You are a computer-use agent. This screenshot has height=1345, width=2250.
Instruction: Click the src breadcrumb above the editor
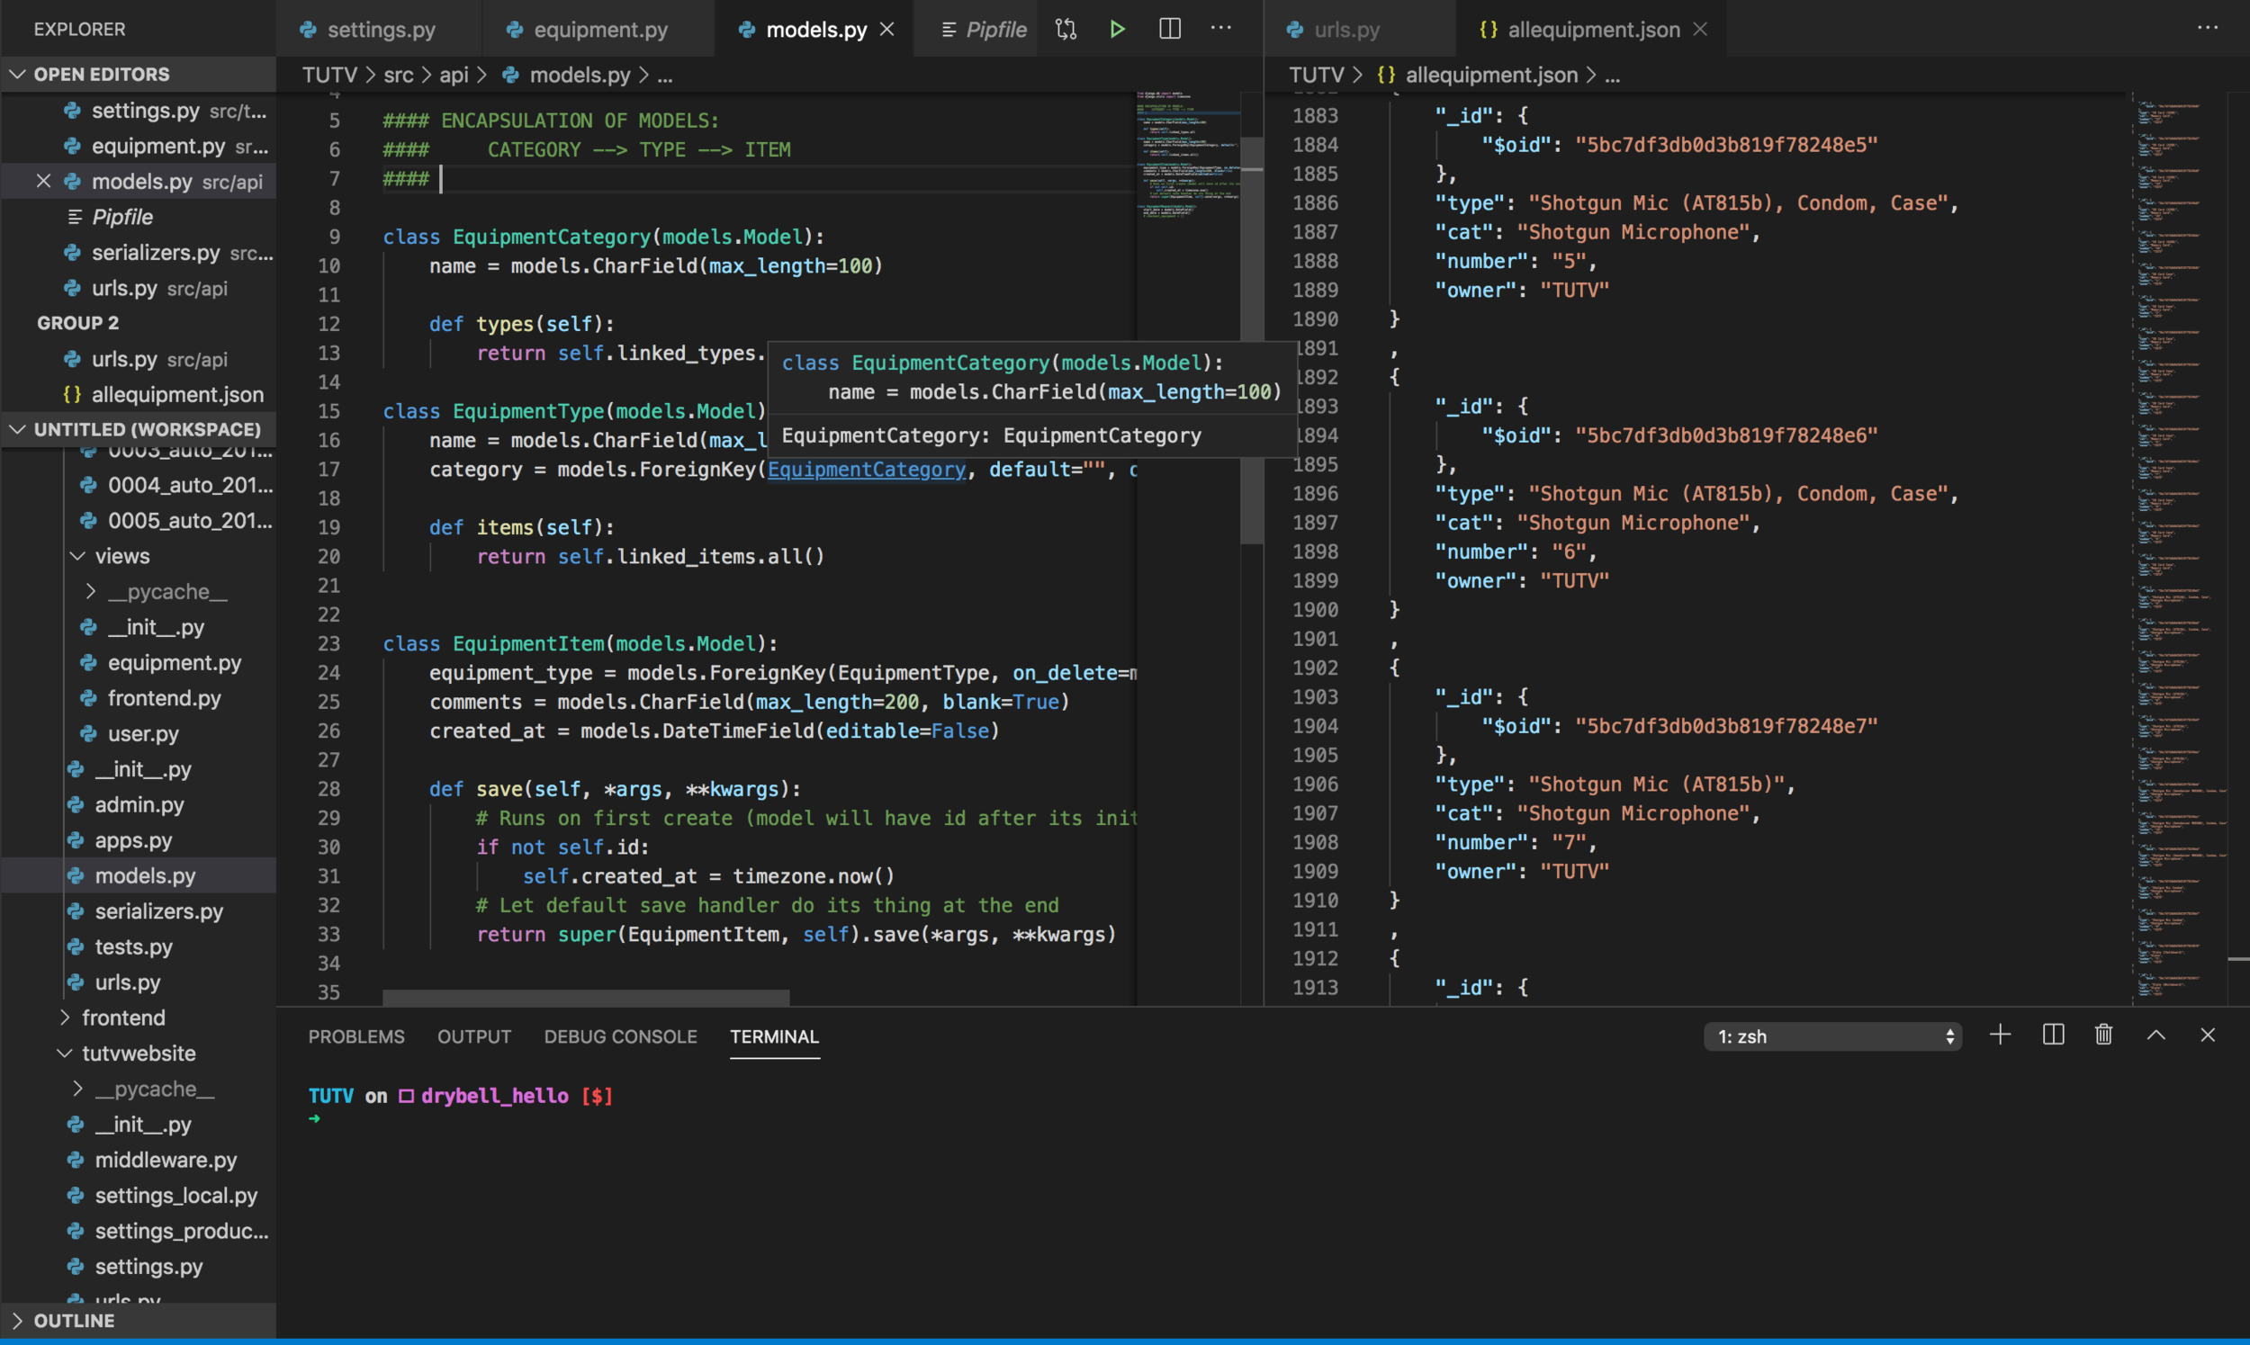click(399, 75)
